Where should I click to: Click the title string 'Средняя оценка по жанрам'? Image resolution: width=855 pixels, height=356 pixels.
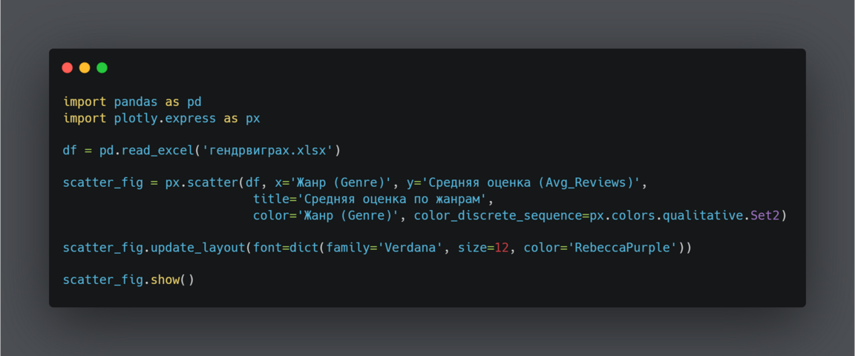pyautogui.click(x=392, y=199)
